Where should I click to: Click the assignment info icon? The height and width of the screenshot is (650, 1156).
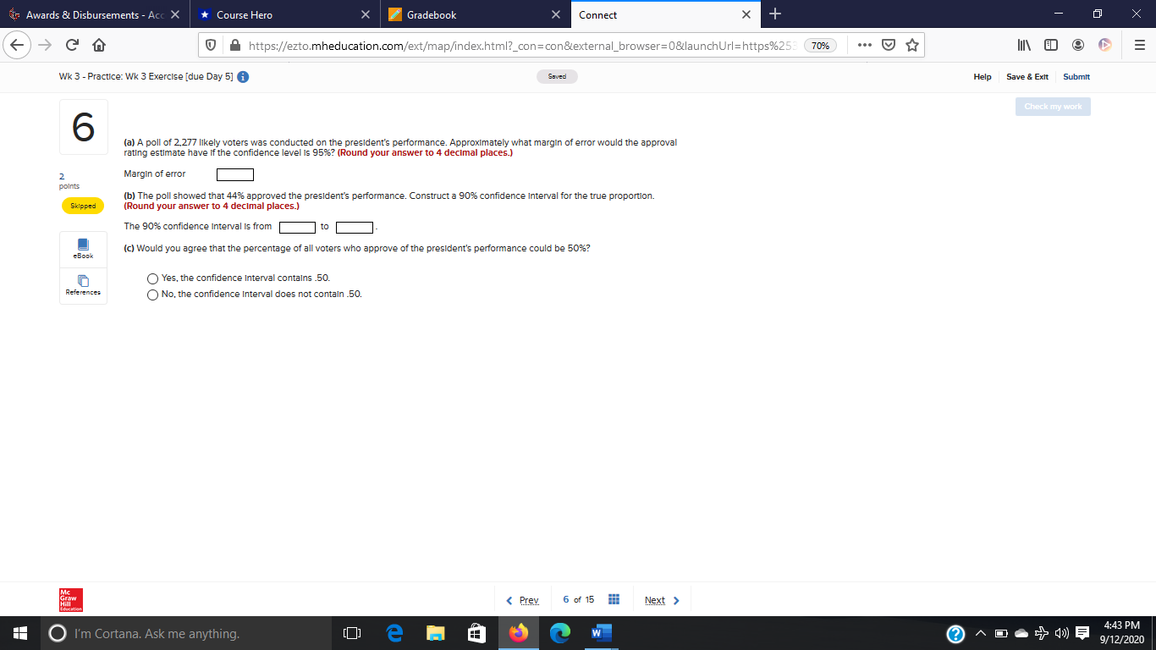[245, 75]
